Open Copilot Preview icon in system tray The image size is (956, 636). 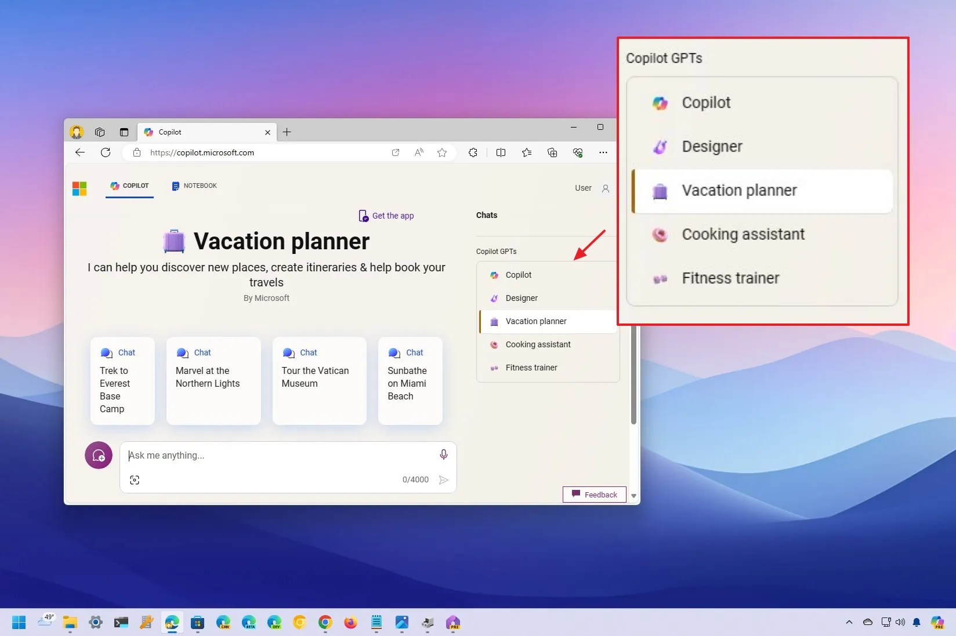pos(937,623)
